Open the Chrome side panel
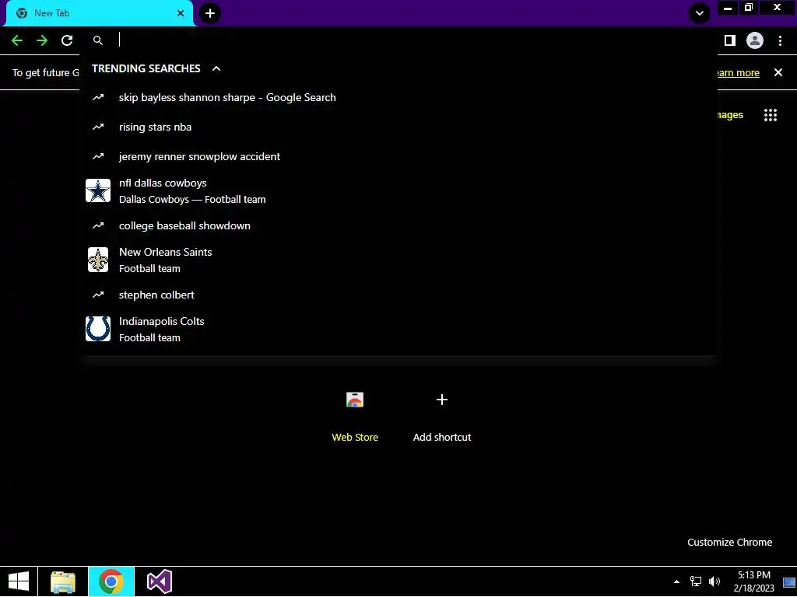 coord(730,40)
